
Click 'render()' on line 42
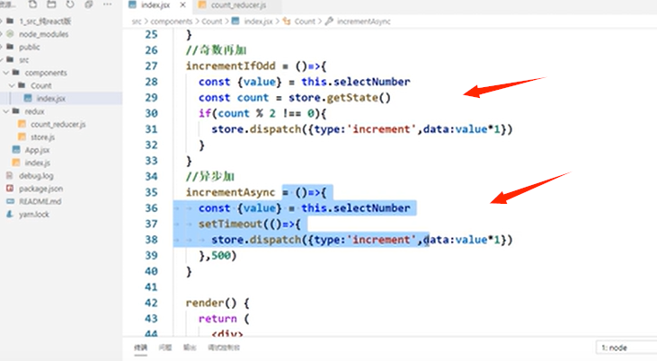click(211, 303)
